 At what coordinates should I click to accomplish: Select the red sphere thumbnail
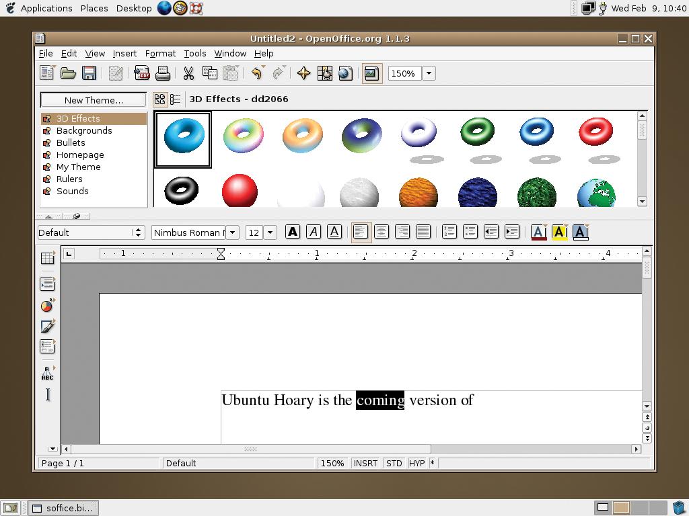pos(240,190)
